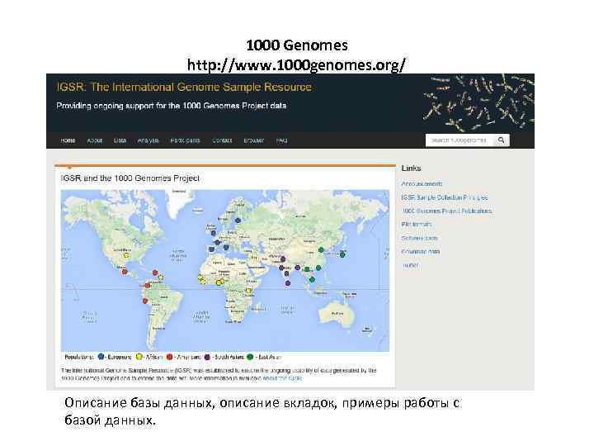Click the blue marker over Spain
Viewport: 594px width, 446px height.
[x=211, y=249]
